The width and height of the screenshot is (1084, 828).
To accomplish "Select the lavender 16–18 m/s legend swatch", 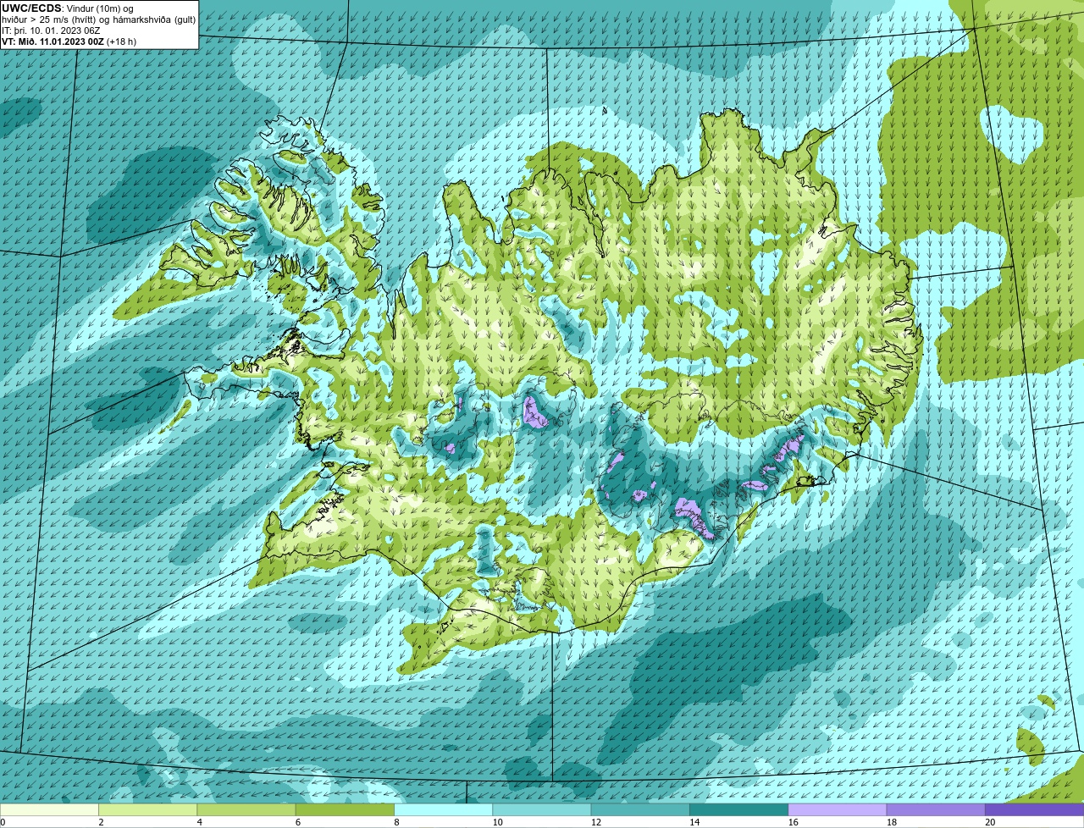I will pyautogui.click(x=838, y=809).
